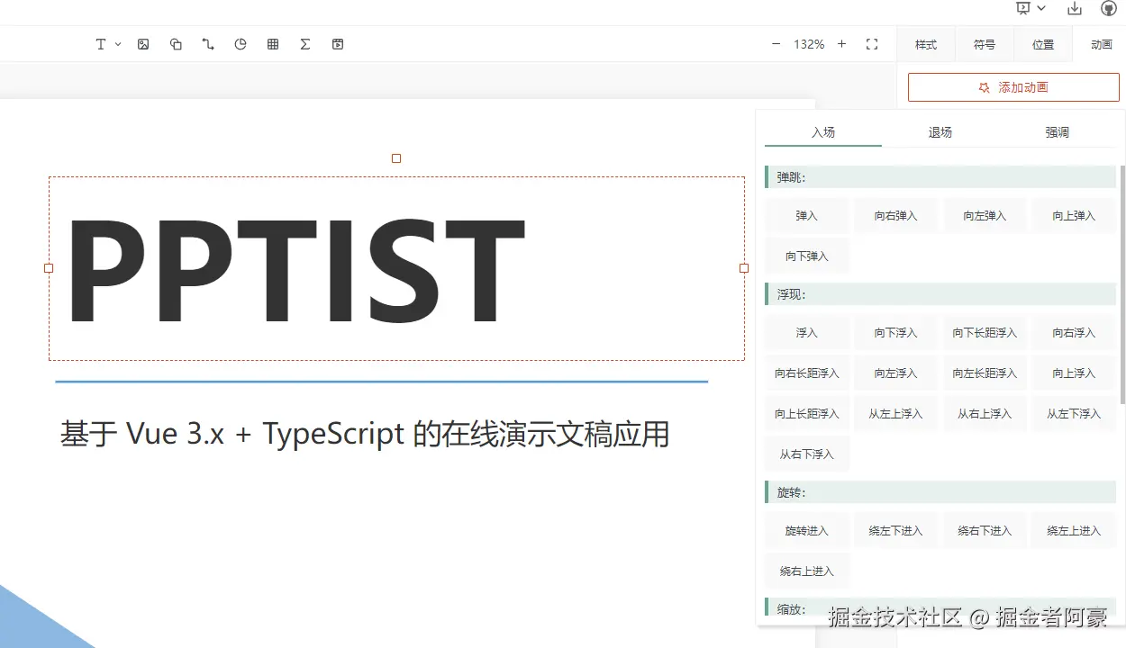The width and height of the screenshot is (1126, 648).
Task: Choose the 从左上浮入 animation
Action: [x=895, y=414]
